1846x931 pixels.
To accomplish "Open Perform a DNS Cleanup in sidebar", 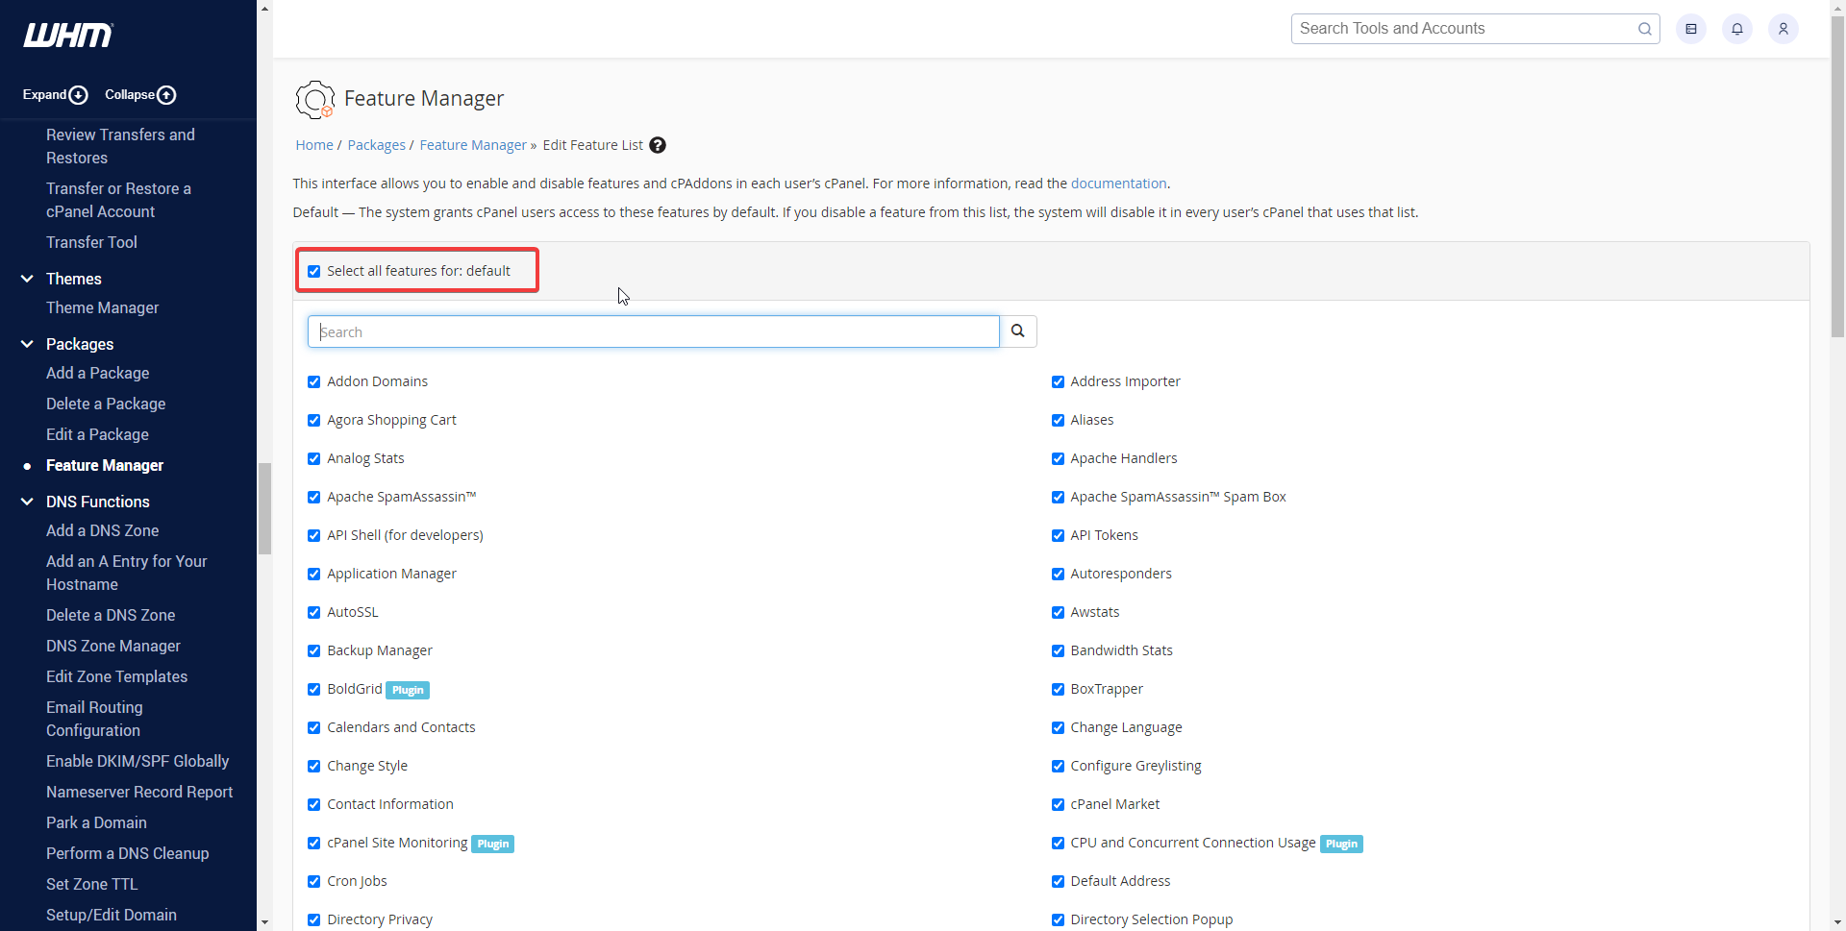I will point(127,853).
